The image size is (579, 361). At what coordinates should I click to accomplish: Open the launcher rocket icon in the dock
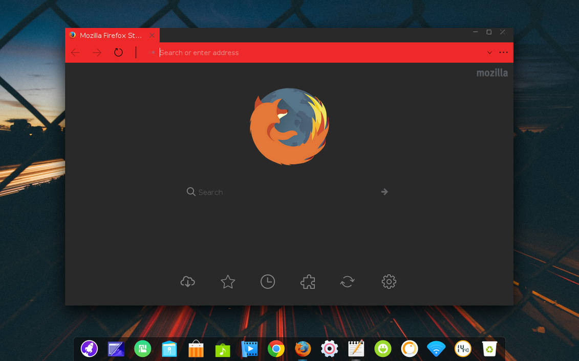[x=90, y=348]
